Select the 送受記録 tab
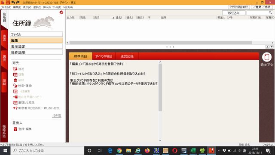Screen dimensions: 275x155 click(x=127, y=56)
